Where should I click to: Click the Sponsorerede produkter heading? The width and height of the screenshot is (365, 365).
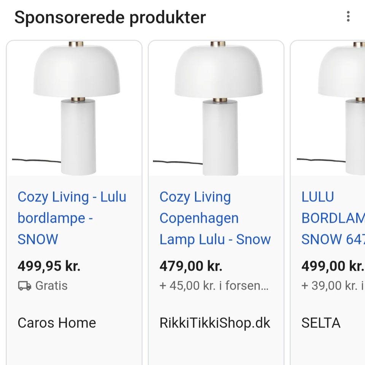[110, 17]
